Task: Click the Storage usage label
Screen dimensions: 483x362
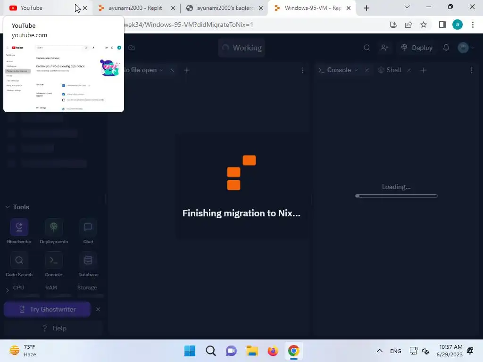Action: click(87, 287)
